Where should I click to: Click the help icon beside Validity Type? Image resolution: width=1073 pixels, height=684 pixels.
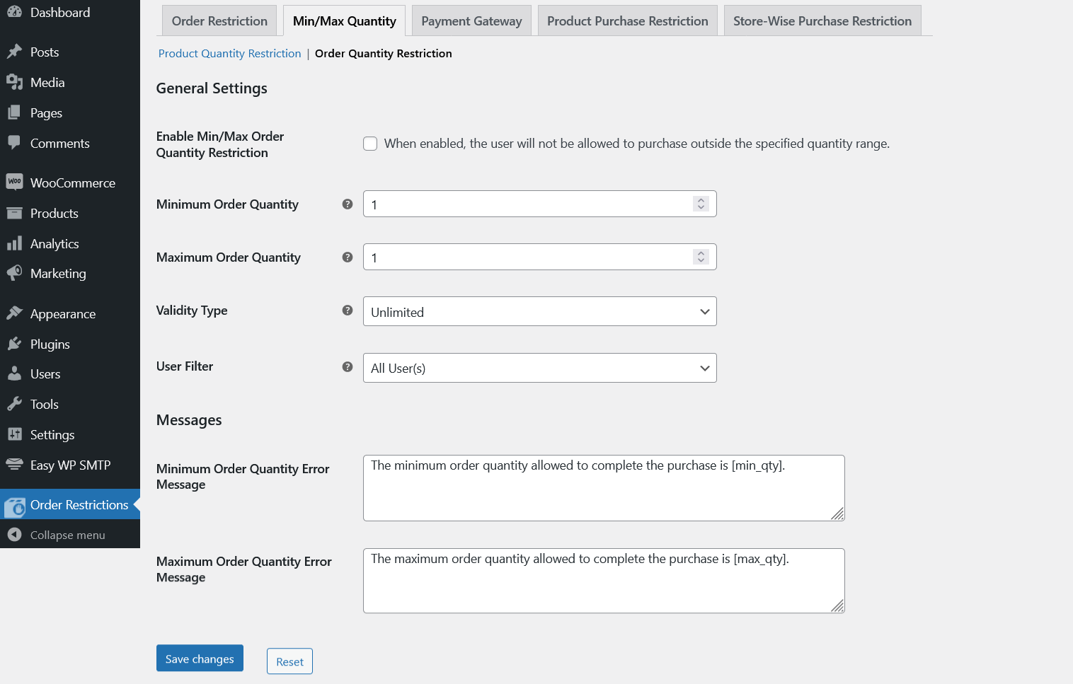347,310
